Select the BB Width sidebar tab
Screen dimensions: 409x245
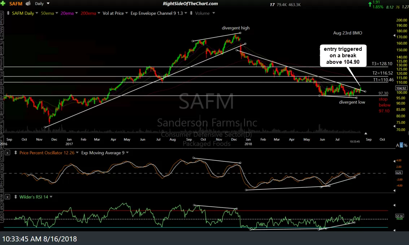(1, 195)
